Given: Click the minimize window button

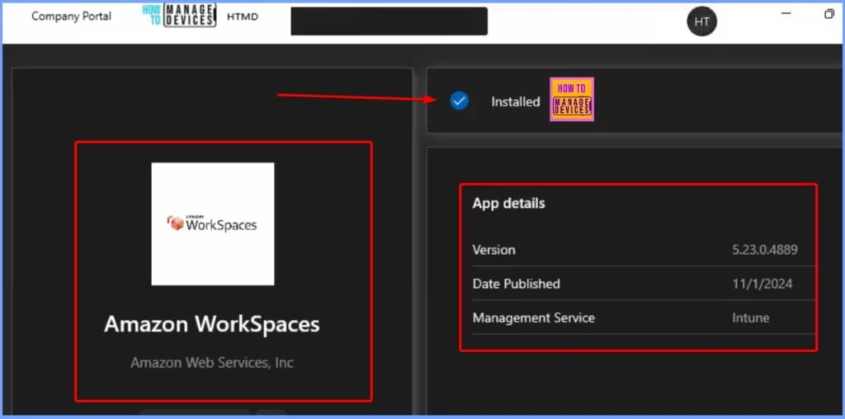Looking at the screenshot, I should 786,13.
